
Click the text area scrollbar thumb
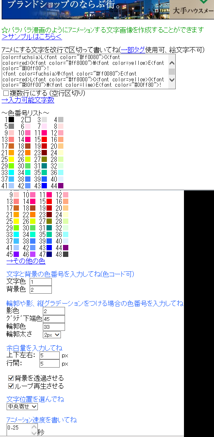click(x=172, y=71)
